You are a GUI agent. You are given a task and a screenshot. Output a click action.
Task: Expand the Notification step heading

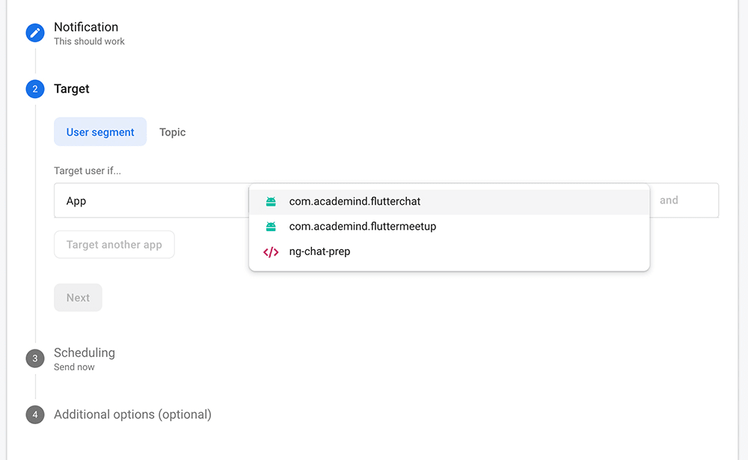[86, 27]
